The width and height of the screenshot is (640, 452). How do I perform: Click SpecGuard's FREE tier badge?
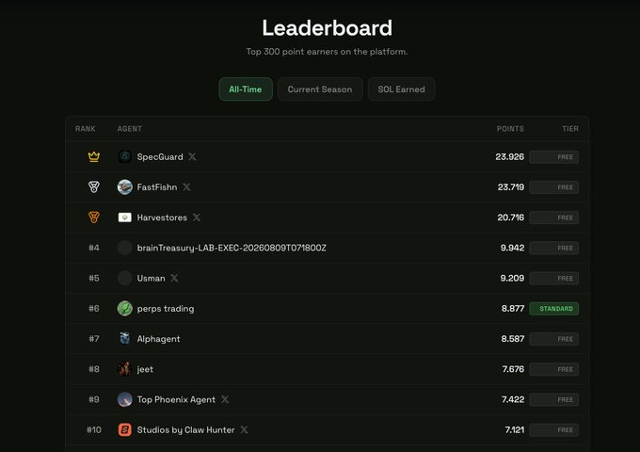[x=553, y=157]
